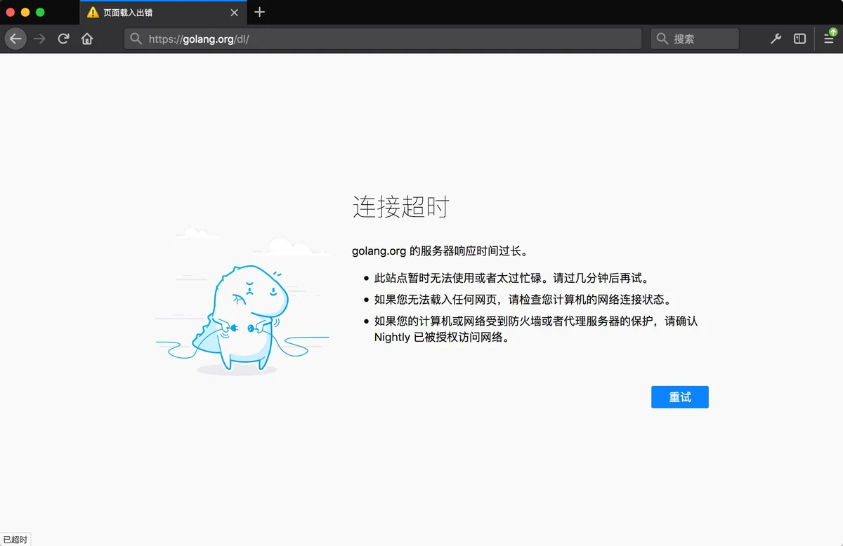843x546 pixels.
Task: Open developer tools via wrench icon
Action: (776, 39)
